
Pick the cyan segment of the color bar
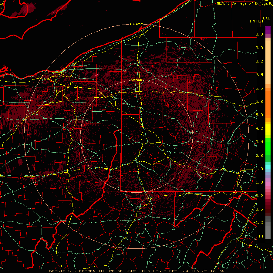[268, 167]
